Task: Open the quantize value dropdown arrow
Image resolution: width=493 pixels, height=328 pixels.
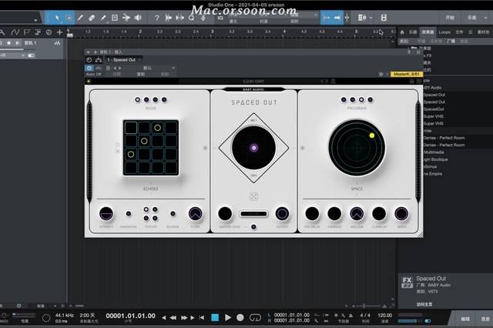Action: [x=316, y=15]
